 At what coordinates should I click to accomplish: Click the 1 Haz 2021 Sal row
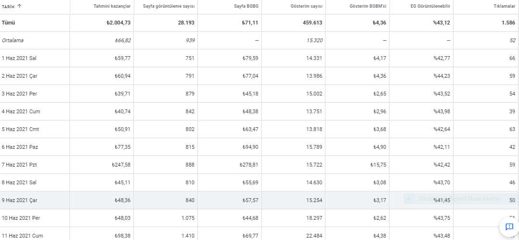point(259,58)
